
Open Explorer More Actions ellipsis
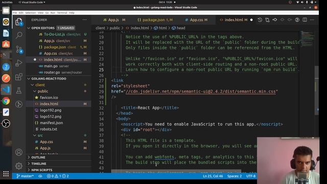click(x=84, y=20)
